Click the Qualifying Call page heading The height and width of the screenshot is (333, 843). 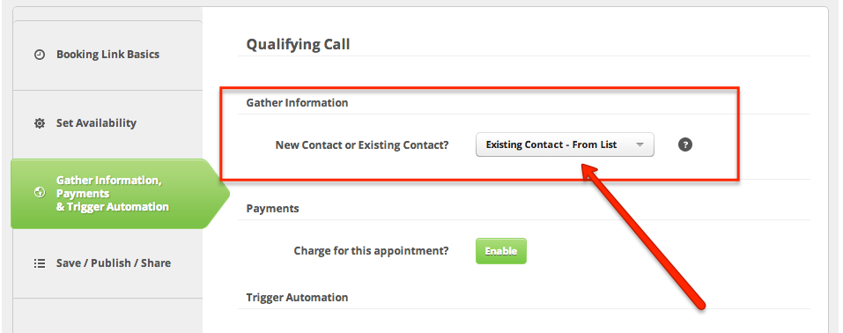tap(298, 44)
